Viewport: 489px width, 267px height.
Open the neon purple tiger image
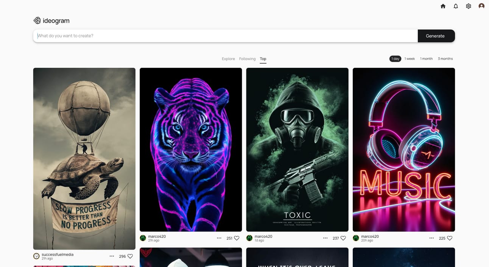[191, 150]
